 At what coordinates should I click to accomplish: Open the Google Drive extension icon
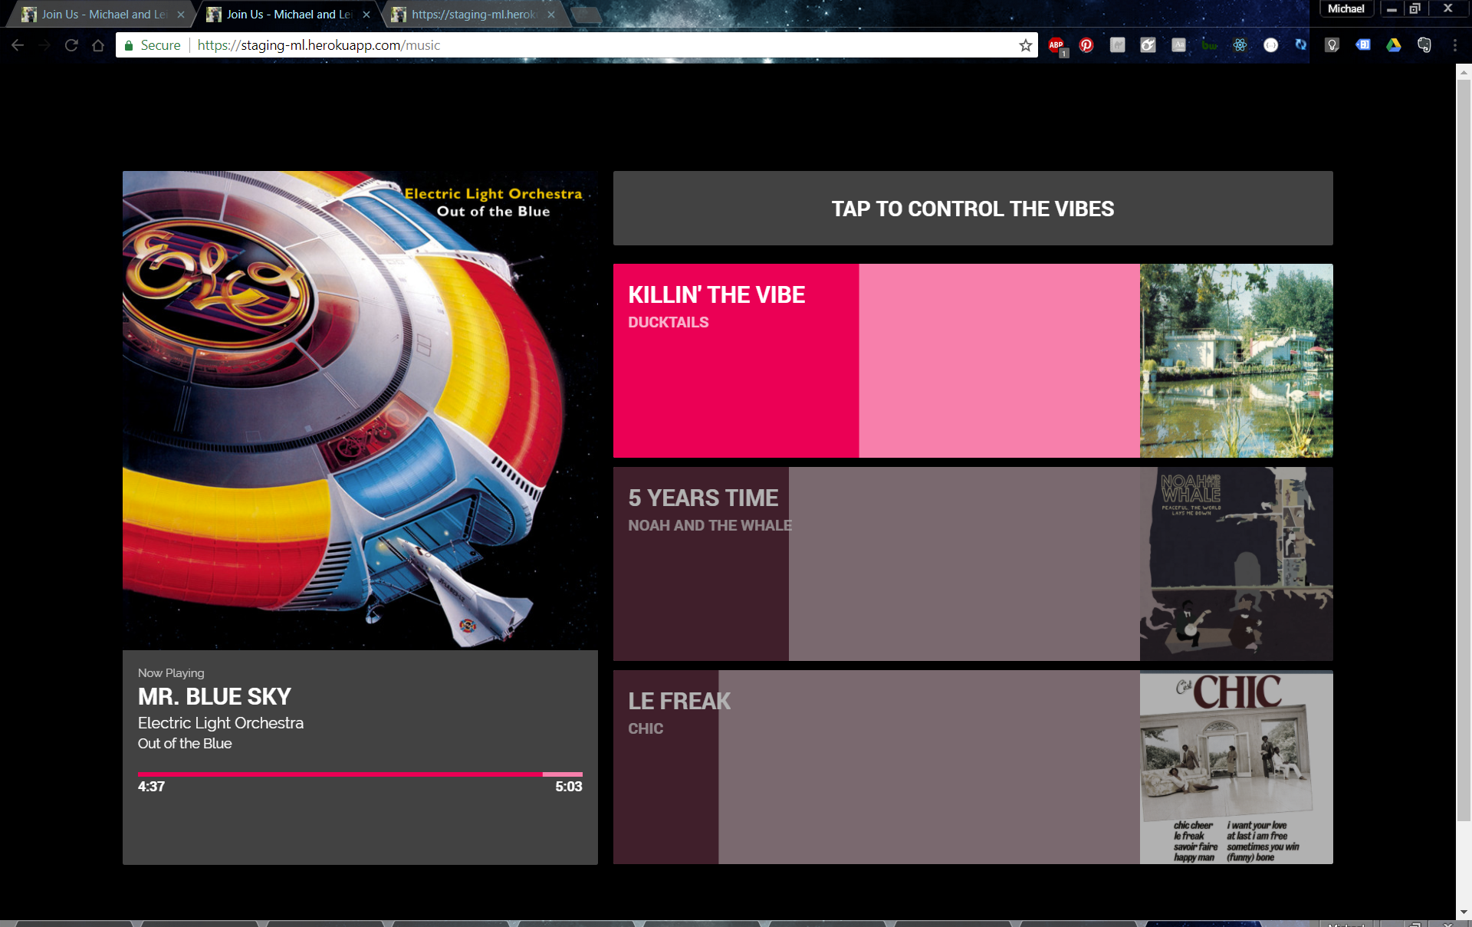click(x=1393, y=45)
